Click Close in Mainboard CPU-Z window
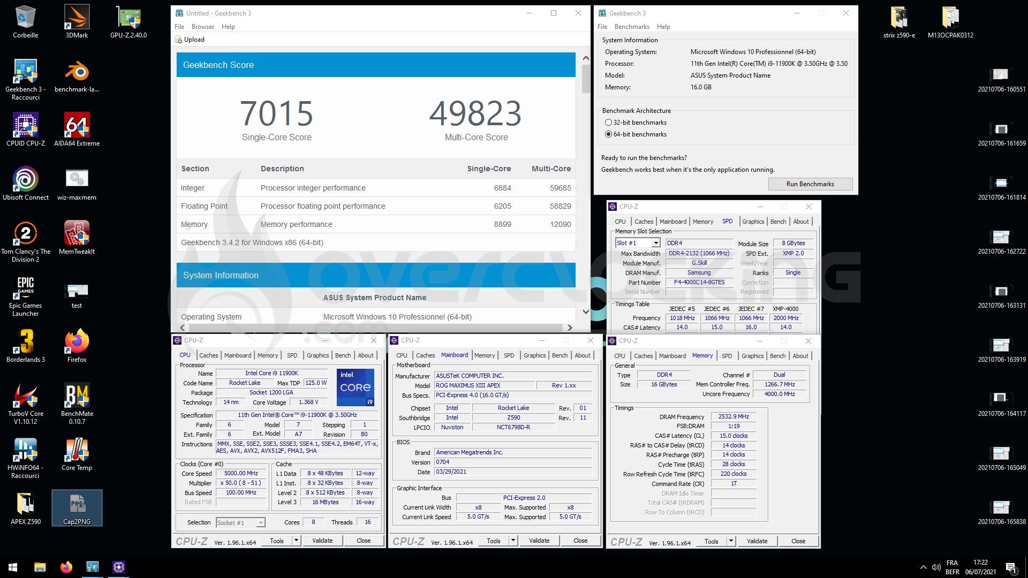1028x578 pixels. point(580,541)
